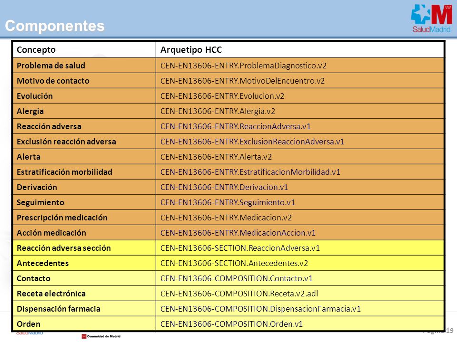Viewport: 457px width, 342px height.
Task: Click the 'Arquetipo HCC' column header
Action: 300,50
